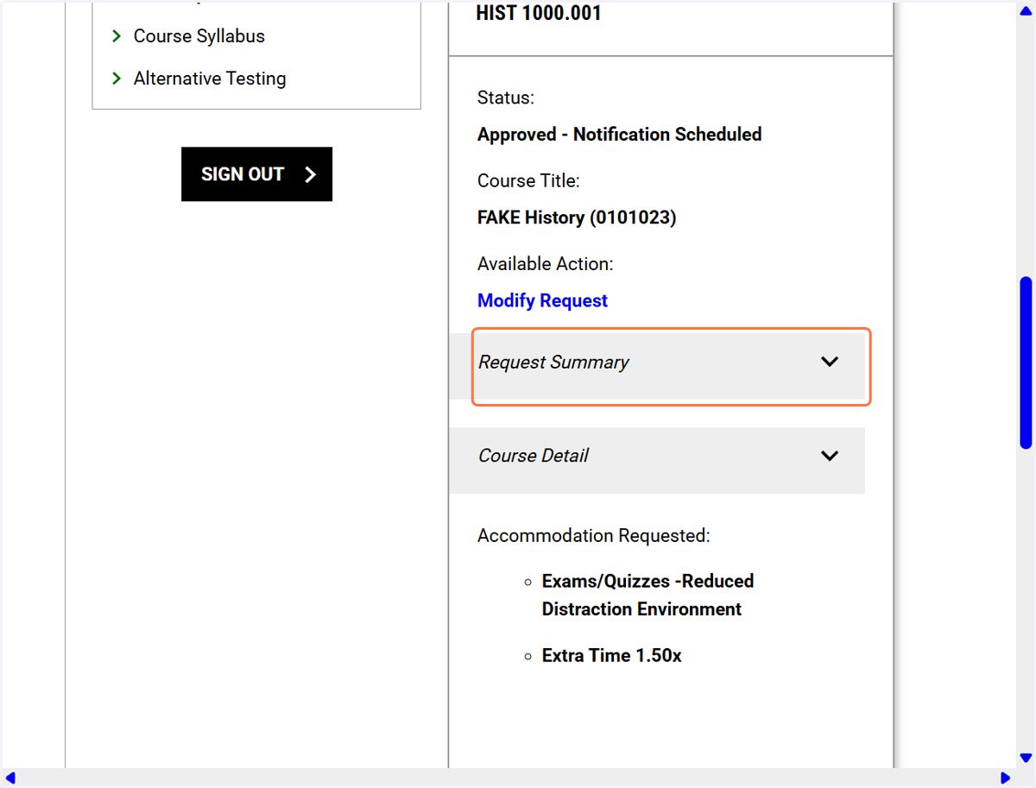This screenshot has height=788, width=1036.
Task: Click the 'FAKE History (0101023)' course title
Action: (577, 217)
